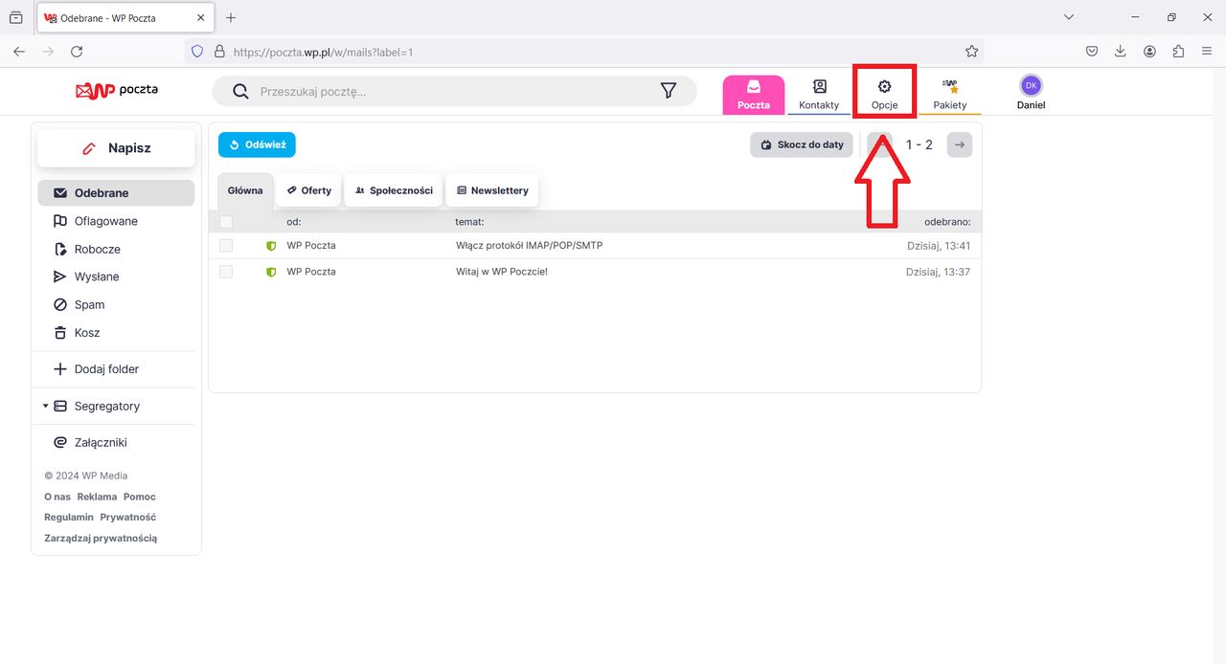Check the Witaj w WP Poczcie message

[226, 272]
